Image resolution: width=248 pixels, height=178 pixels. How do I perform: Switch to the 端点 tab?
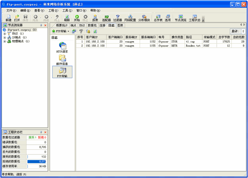pyautogui.click(x=73, y=25)
